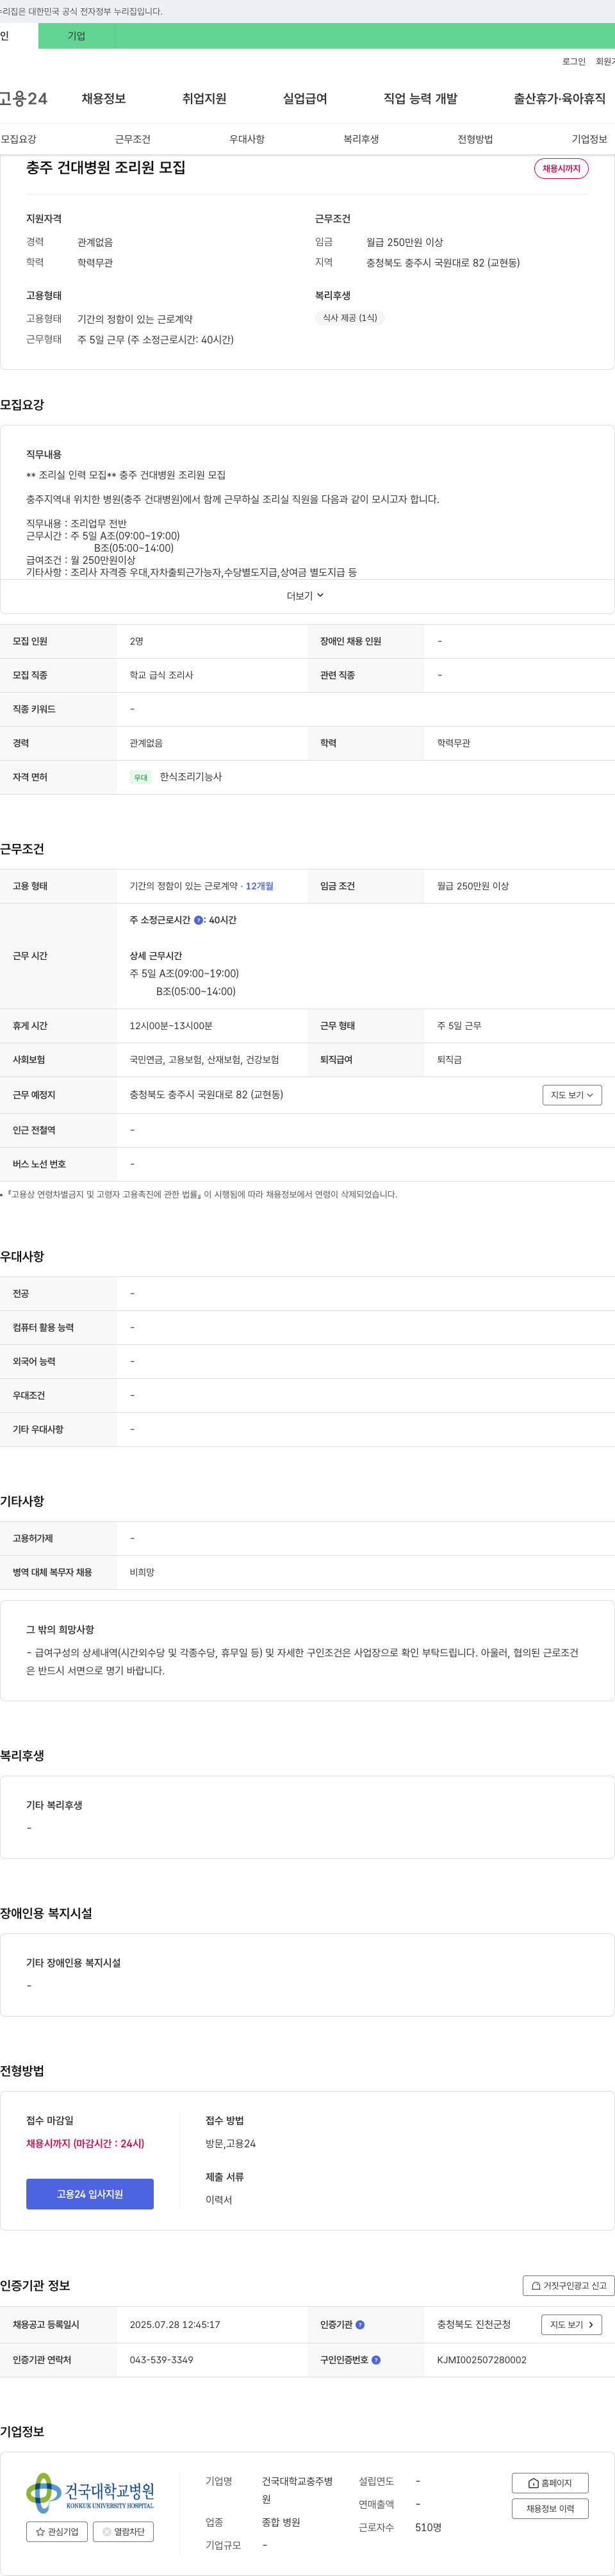Screen dimensions: 615x2576
Task: Click the company name 건국대학교충주병원
Action: 297,2490
